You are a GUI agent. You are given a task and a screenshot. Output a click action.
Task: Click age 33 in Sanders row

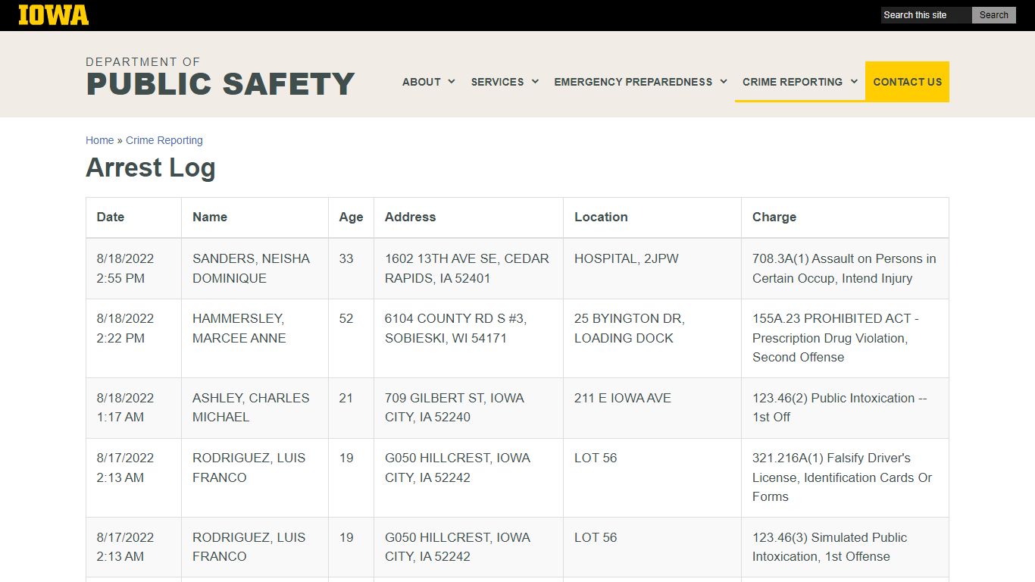[346, 258]
